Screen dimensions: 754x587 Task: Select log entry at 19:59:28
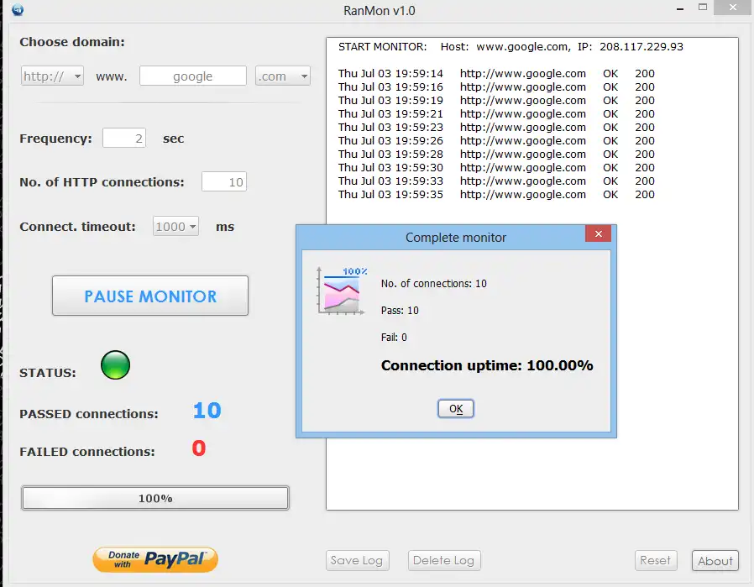click(496, 155)
